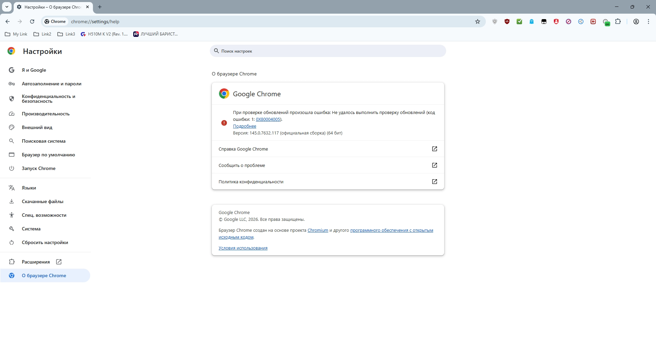This screenshot has width=656, height=355.
Task: Open 'Система' settings section
Action: [x=45, y=229]
